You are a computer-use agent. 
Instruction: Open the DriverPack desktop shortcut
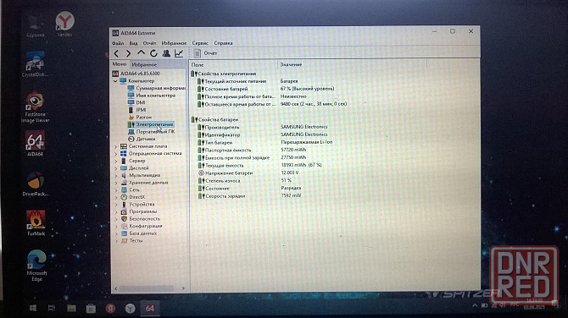pyautogui.click(x=35, y=184)
